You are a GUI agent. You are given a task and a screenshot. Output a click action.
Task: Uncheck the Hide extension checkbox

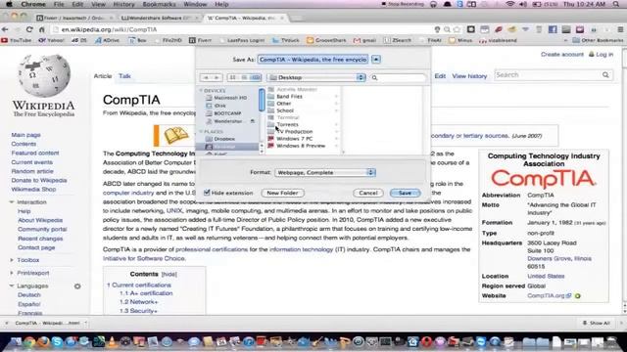(207, 193)
